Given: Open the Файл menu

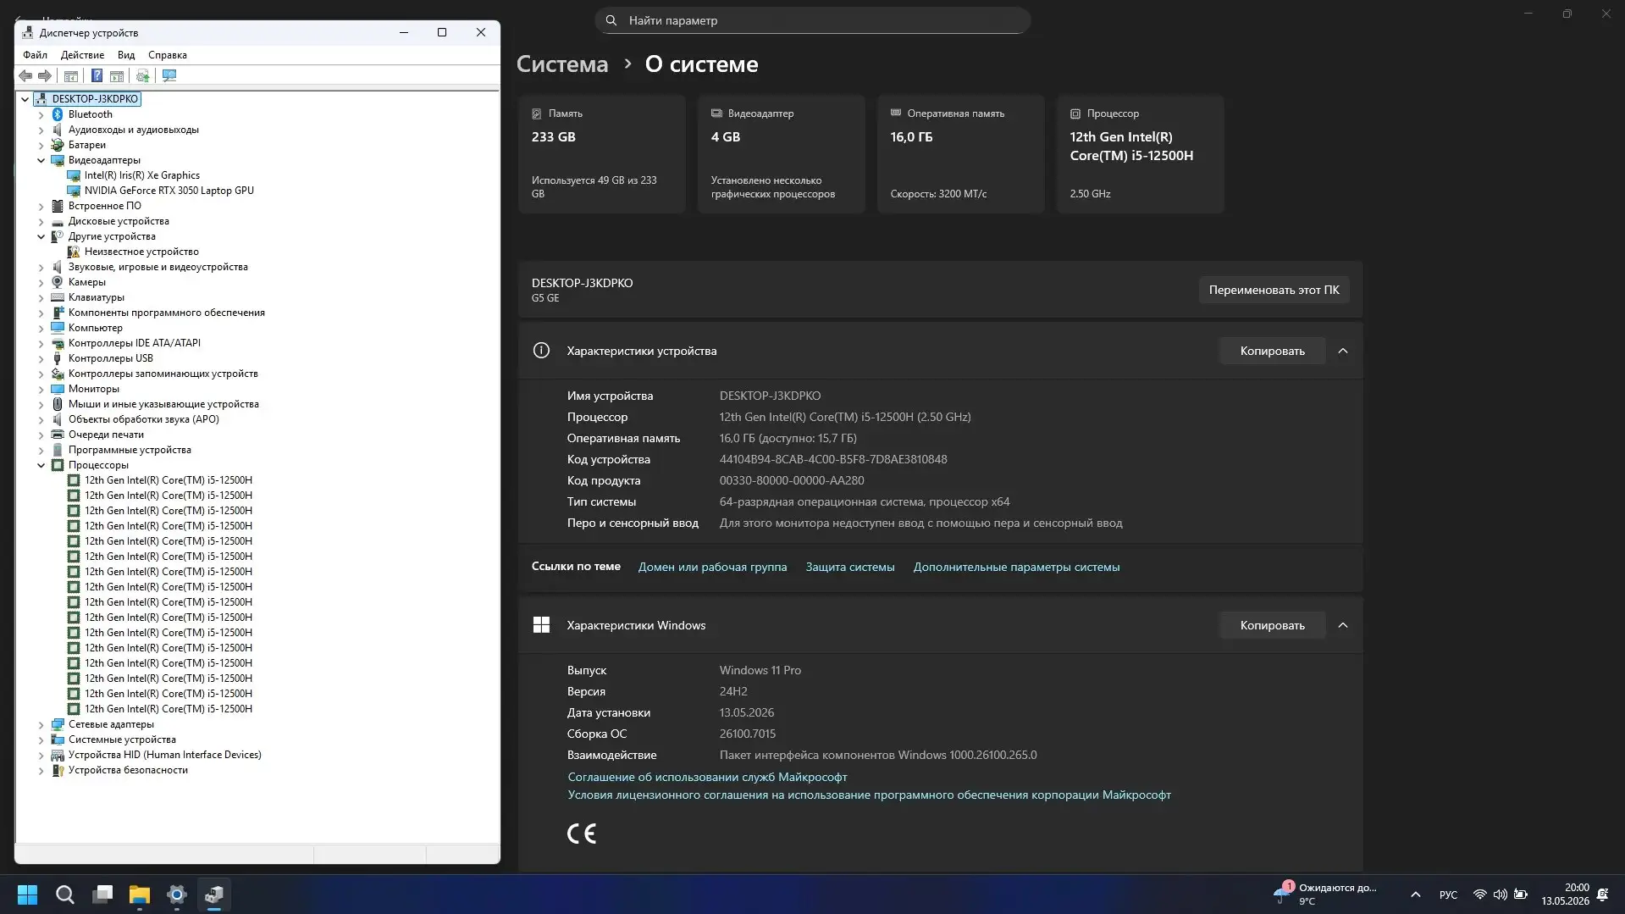Looking at the screenshot, I should coord(36,55).
